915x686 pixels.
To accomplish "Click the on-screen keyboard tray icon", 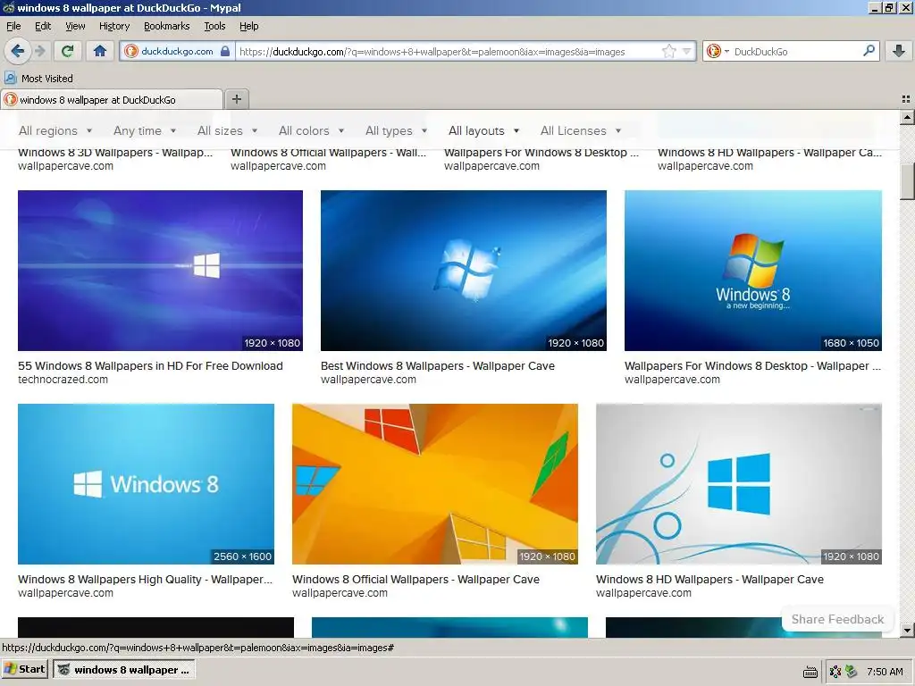I will [810, 672].
